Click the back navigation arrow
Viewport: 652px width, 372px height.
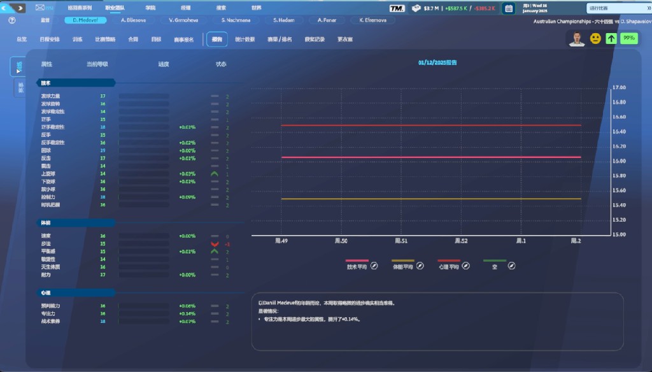coord(7,8)
